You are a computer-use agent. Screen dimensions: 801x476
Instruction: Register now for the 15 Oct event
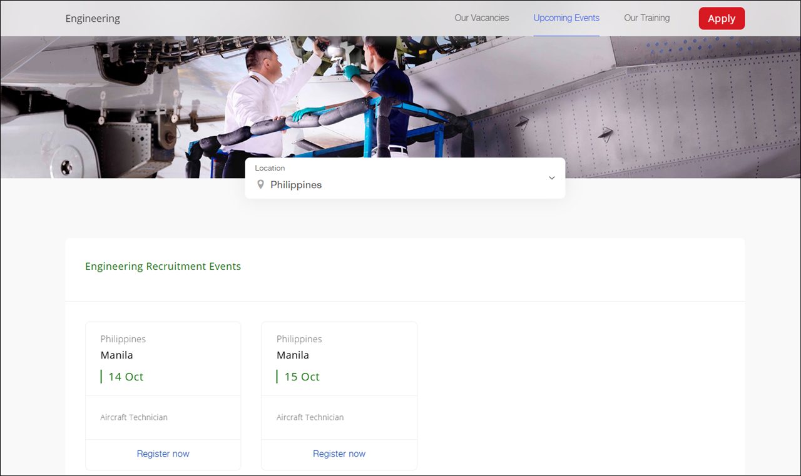339,454
